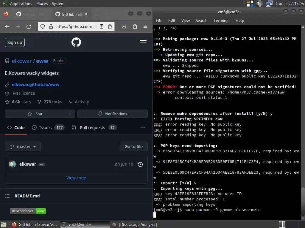
Task: Open a new Firefox tab
Action: (97, 14)
